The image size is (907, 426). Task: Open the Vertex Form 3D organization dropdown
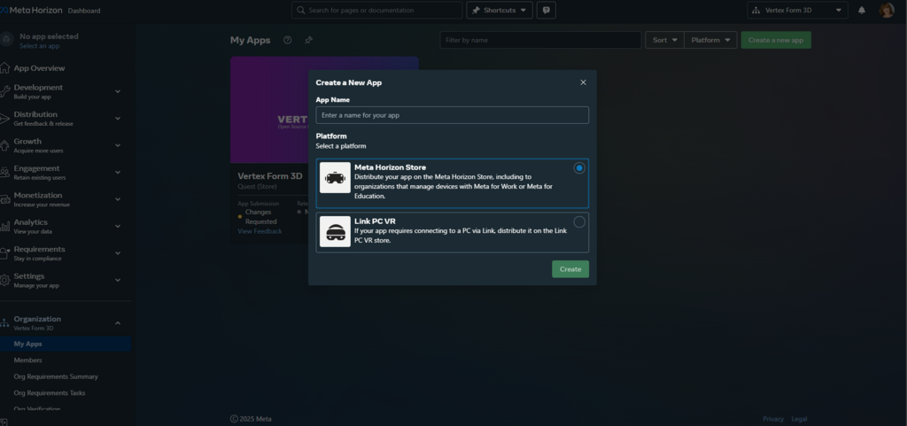point(797,11)
